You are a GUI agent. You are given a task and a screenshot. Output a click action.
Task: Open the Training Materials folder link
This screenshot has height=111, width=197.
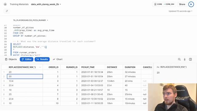[x=19, y=4]
